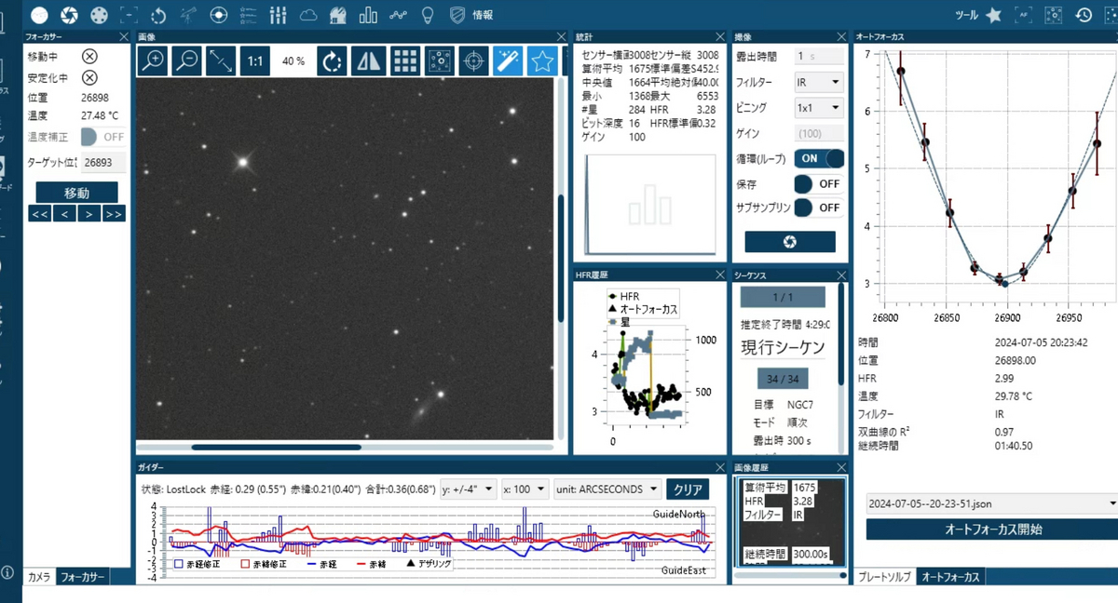Viewport: 1118px width, 603px height.
Task: Click the zoom out magnifier icon
Action: pos(187,61)
